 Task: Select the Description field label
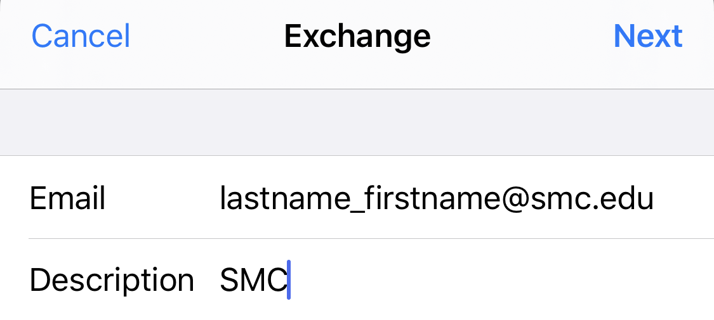112,280
